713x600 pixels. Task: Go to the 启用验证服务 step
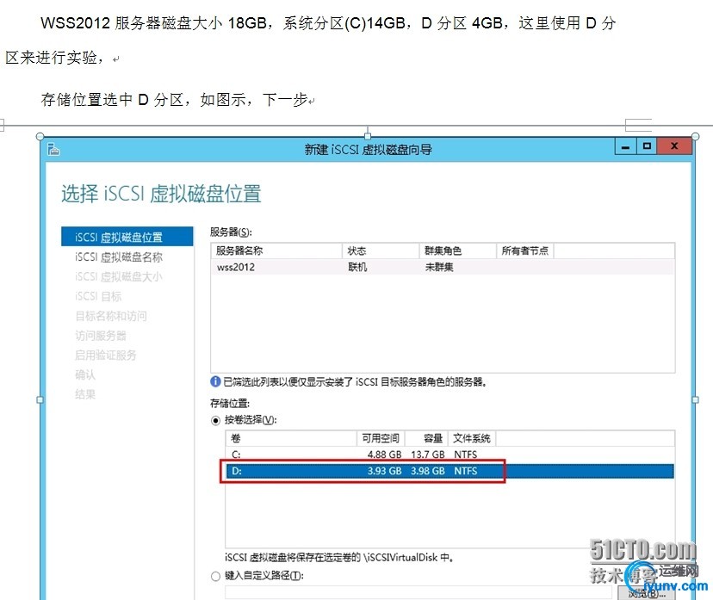[x=106, y=355]
